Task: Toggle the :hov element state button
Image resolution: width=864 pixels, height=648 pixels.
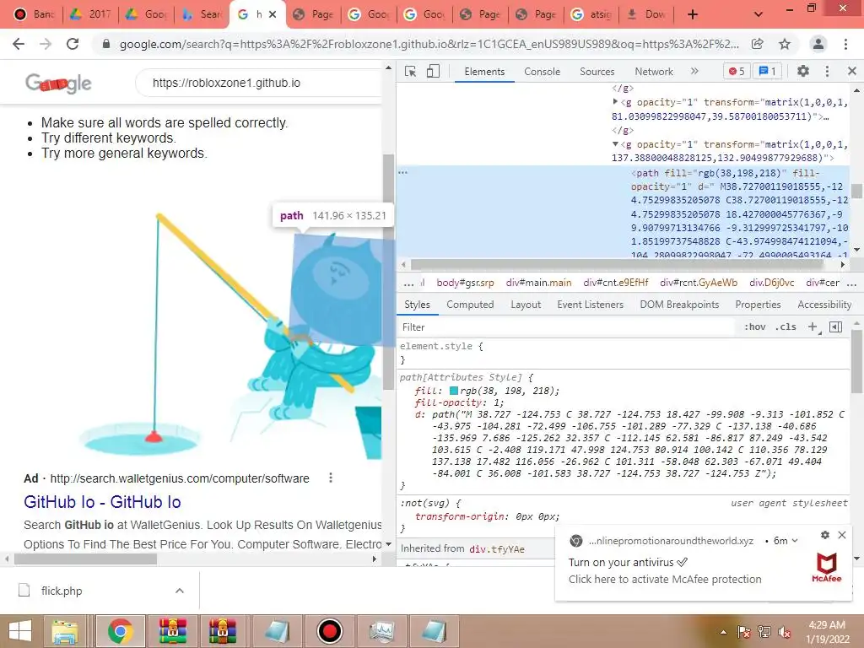Action: [x=754, y=327]
